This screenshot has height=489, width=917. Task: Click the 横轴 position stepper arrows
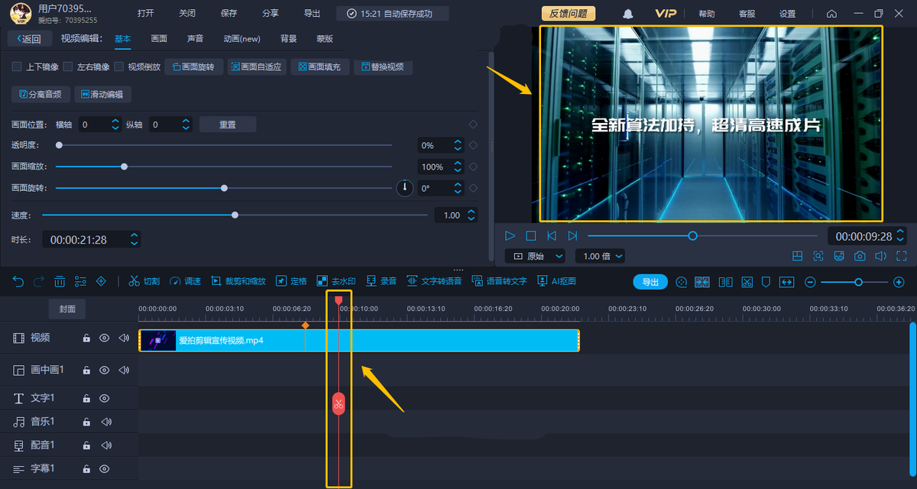(116, 125)
